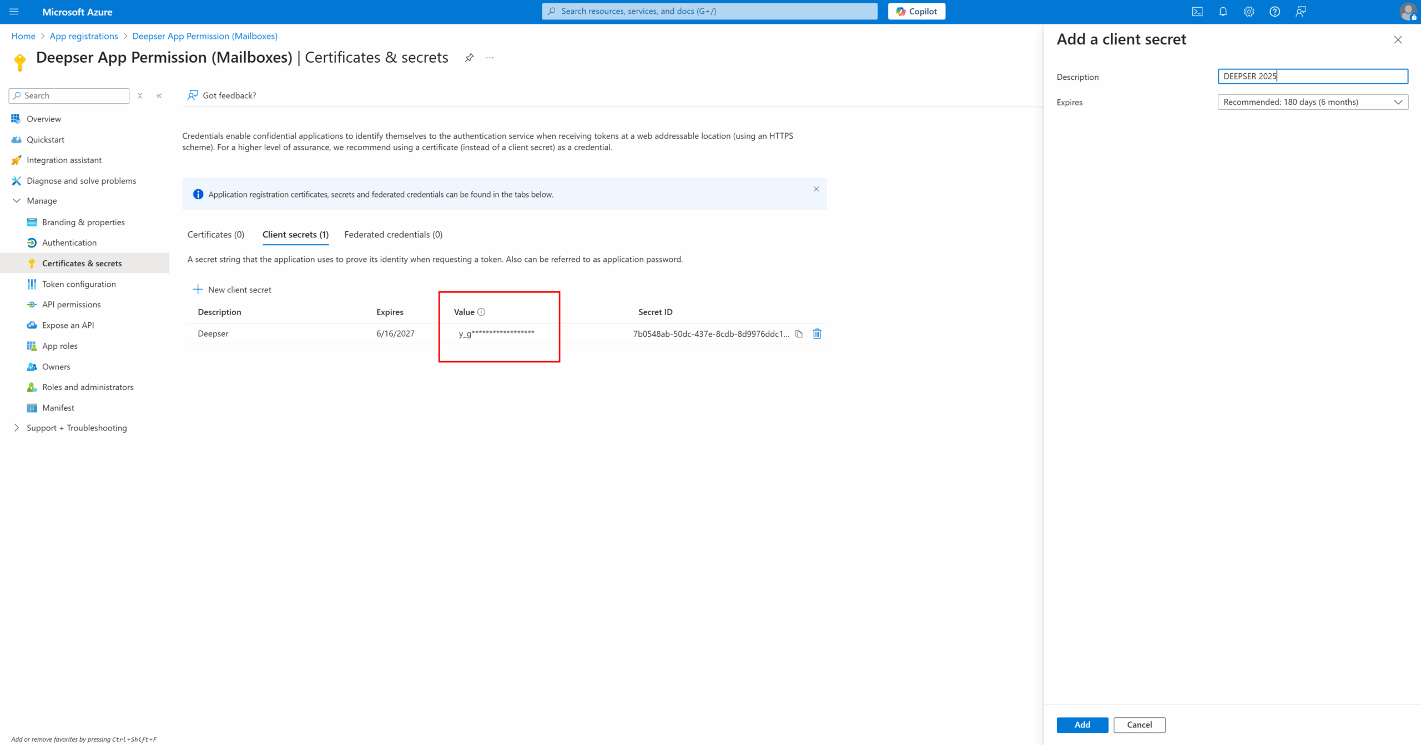Open App registrations breadcrumb
This screenshot has height=745, width=1421.
[x=84, y=36]
